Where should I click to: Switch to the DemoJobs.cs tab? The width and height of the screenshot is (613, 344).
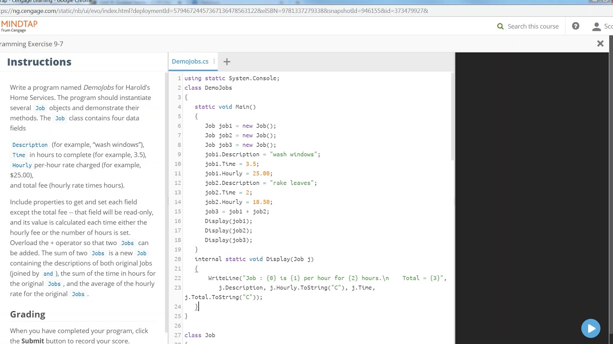coord(190,61)
